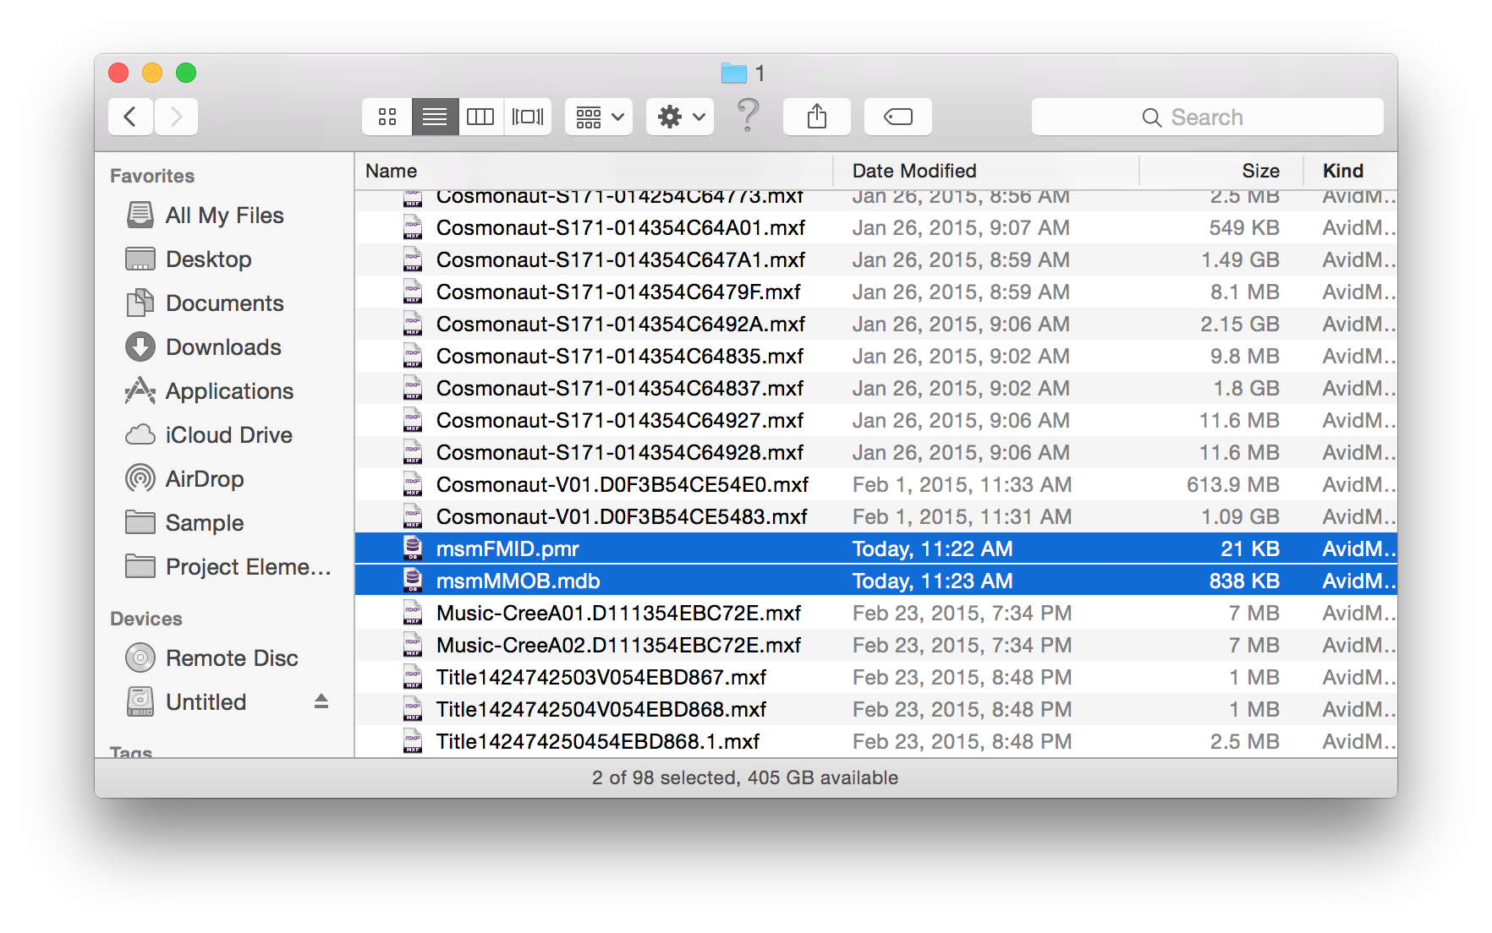Click the Favorites sidebar heading
Image resolution: width=1492 pixels, height=933 pixels.
(152, 176)
